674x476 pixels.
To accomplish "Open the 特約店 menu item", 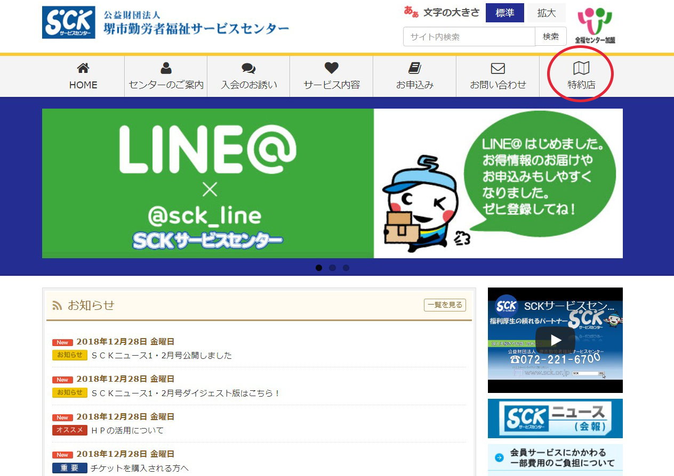I will (x=581, y=77).
